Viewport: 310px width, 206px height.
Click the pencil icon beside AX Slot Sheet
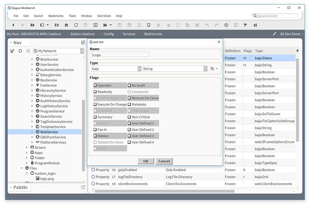click(x=275, y=34)
